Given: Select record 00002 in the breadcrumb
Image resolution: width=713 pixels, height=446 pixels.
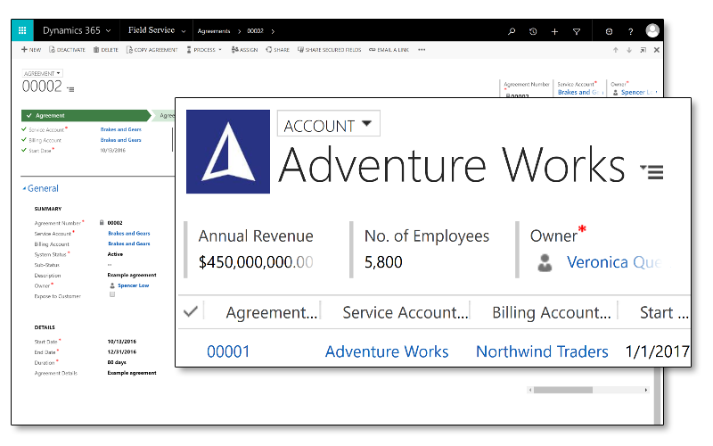Looking at the screenshot, I should pyautogui.click(x=255, y=31).
